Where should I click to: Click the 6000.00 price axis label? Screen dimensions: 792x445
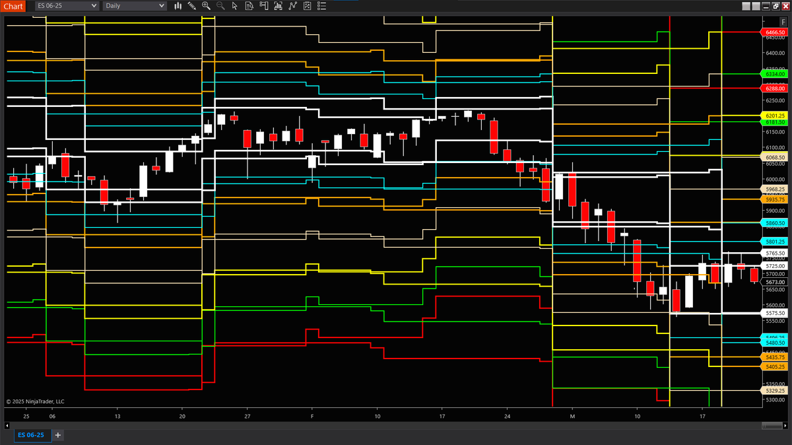775,179
